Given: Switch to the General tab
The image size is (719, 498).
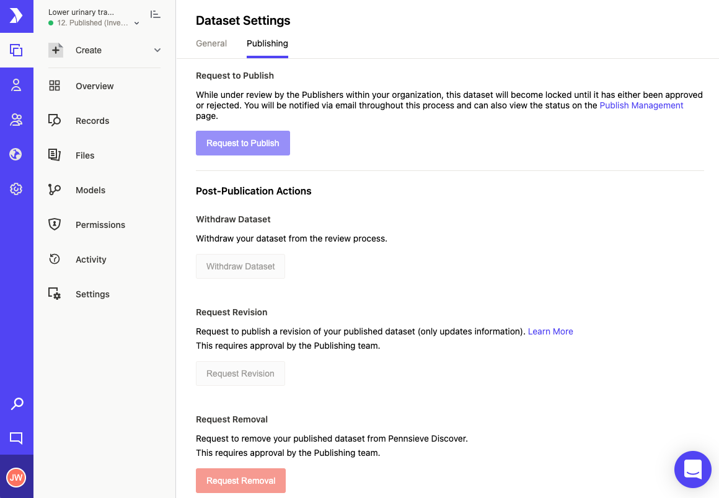Looking at the screenshot, I should [211, 43].
